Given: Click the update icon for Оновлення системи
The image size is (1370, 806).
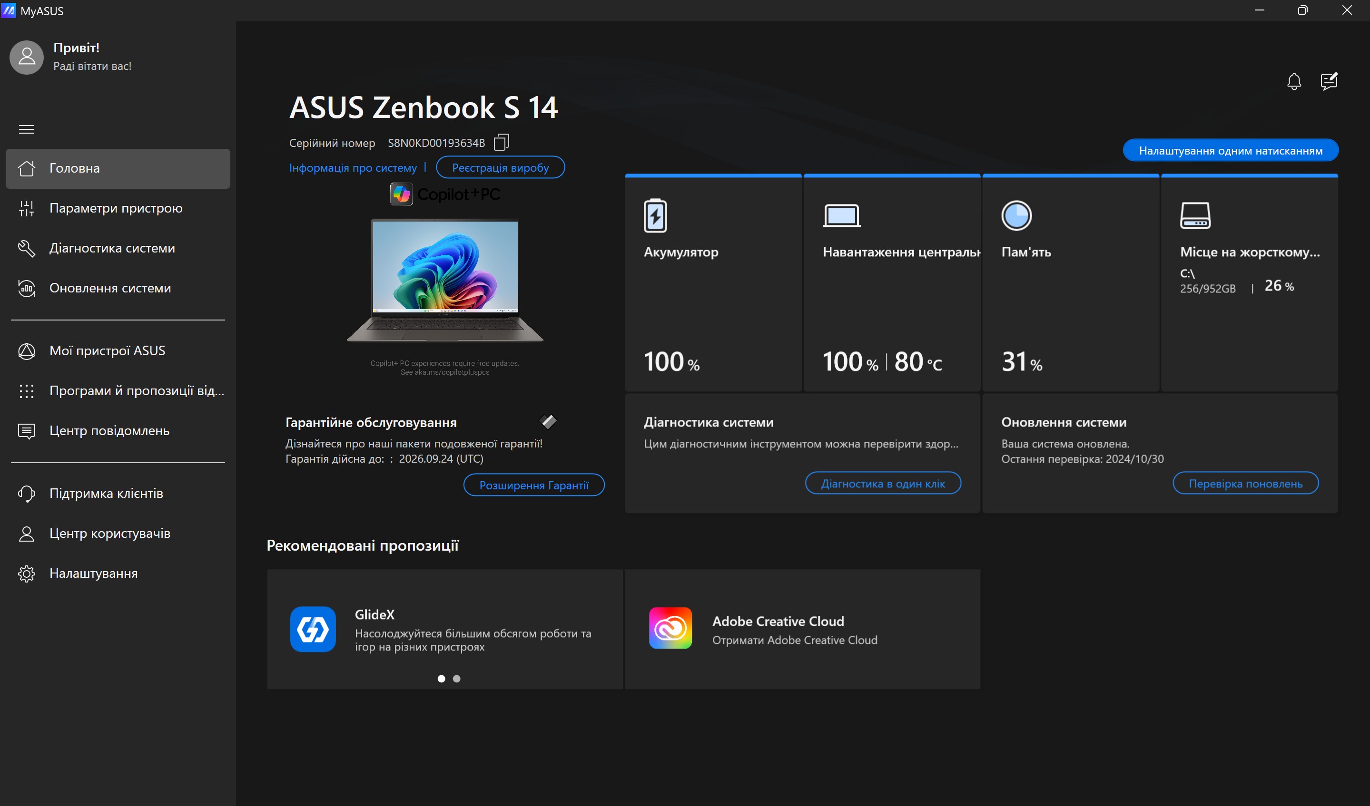Looking at the screenshot, I should pyautogui.click(x=27, y=288).
